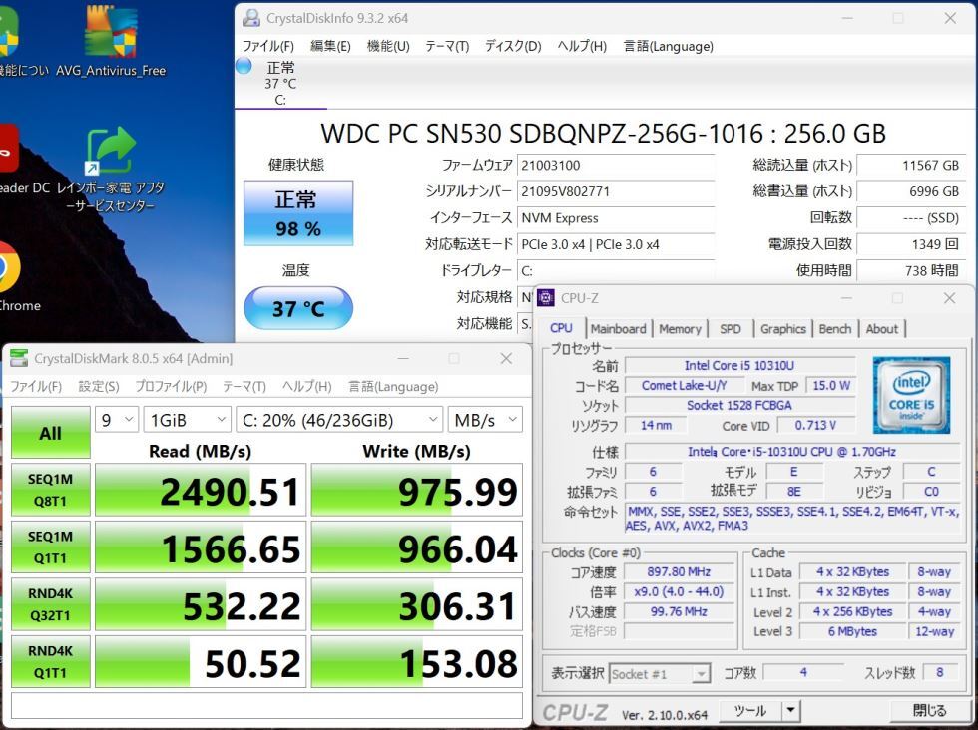Click the ツール button in CPU-Z
The width and height of the screenshot is (978, 730).
point(750,710)
